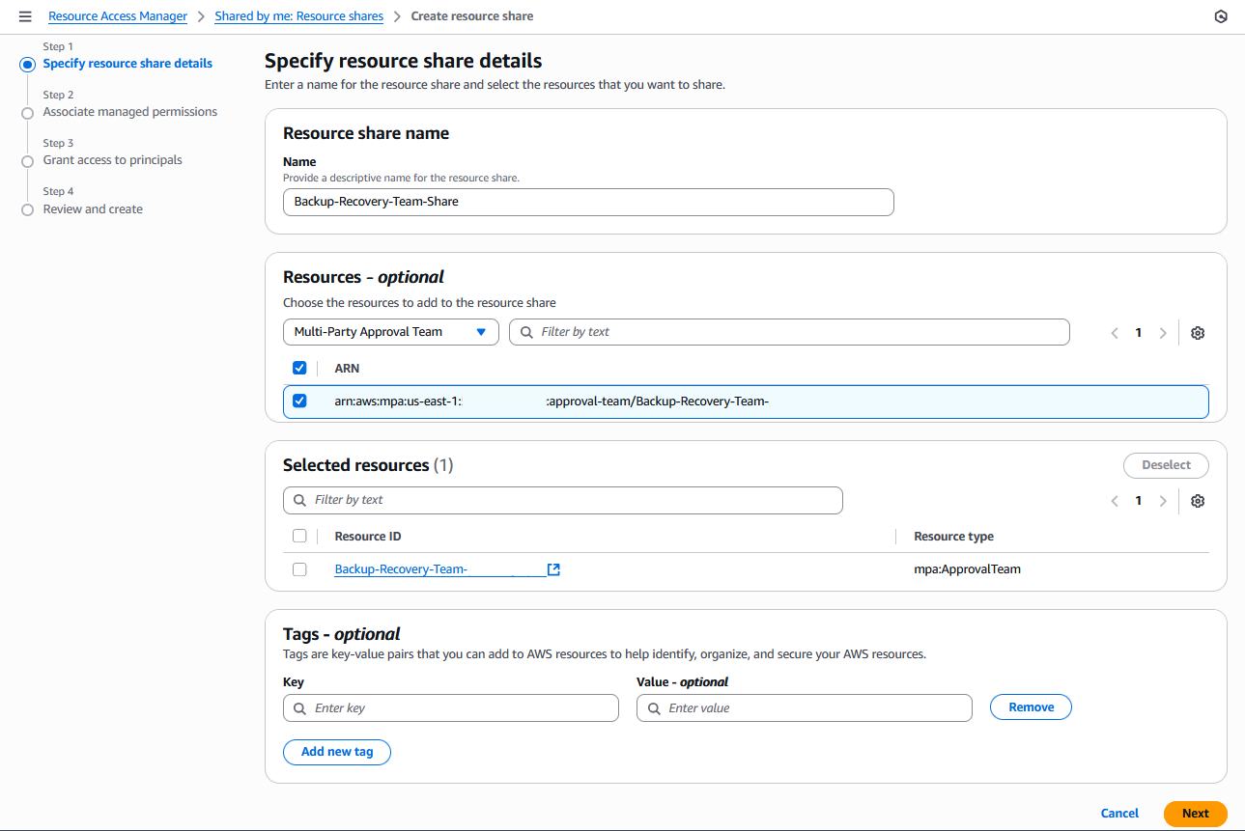Click the Deselect button
The image size is (1245, 831).
coord(1165,465)
